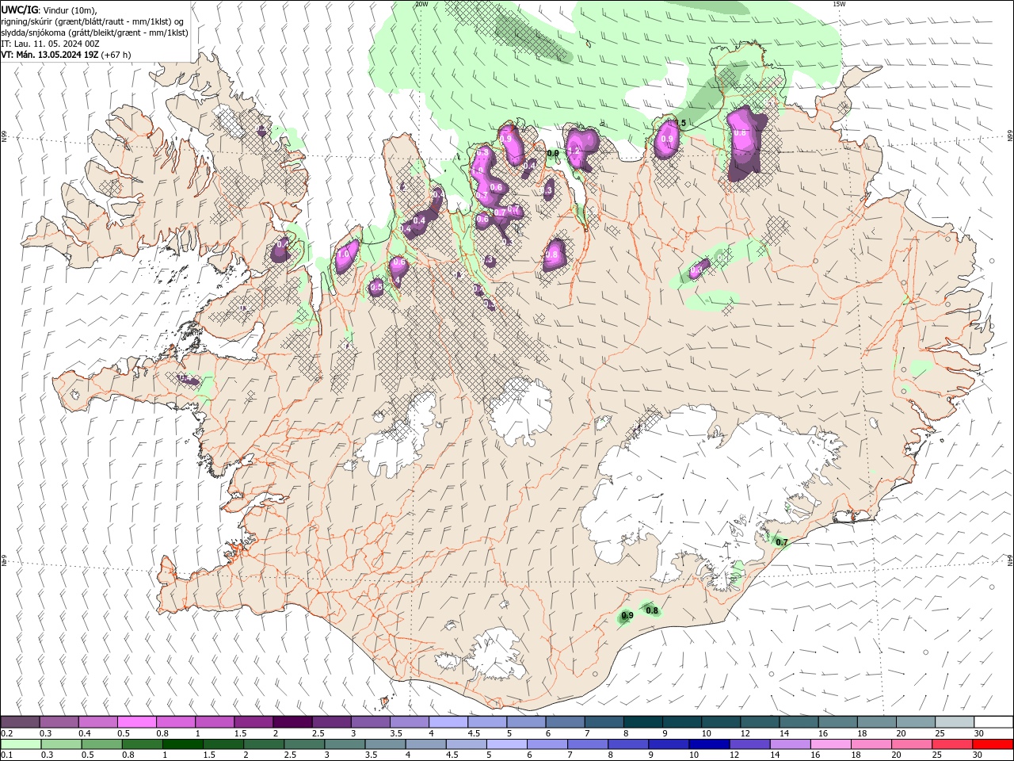Select the periwinkle 6 swatch in the rain scale
This screenshot has width=1014, height=761.
tap(547, 744)
